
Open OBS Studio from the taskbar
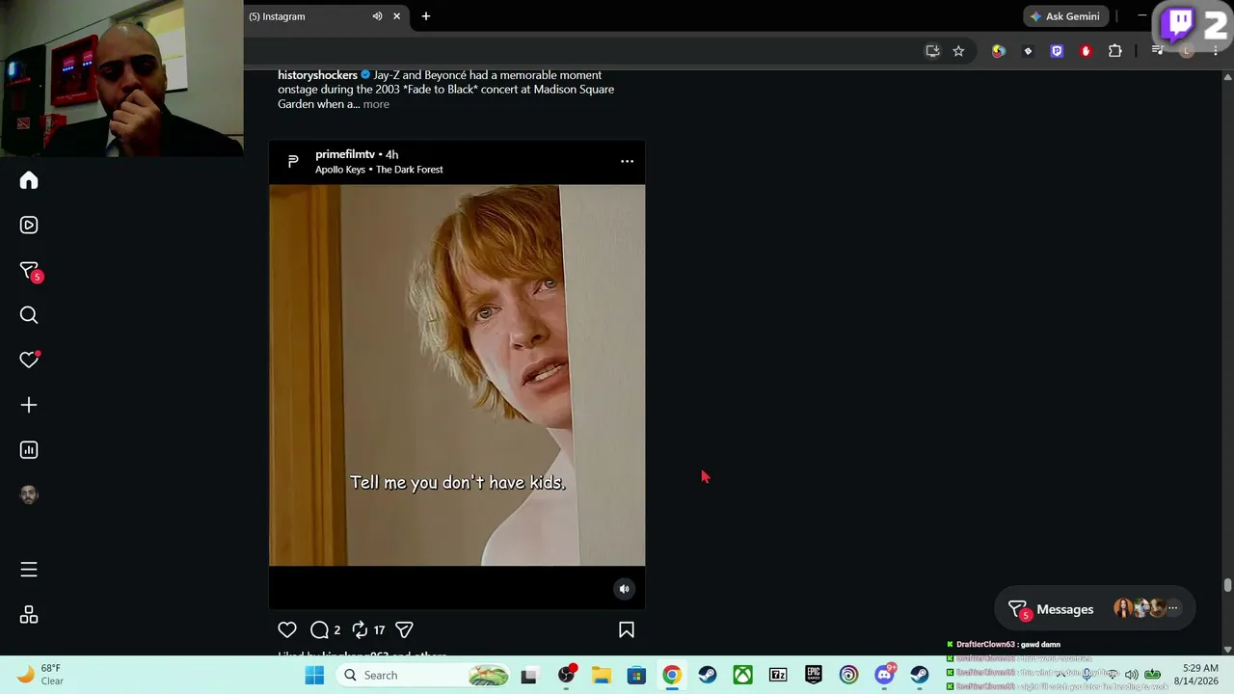(566, 675)
